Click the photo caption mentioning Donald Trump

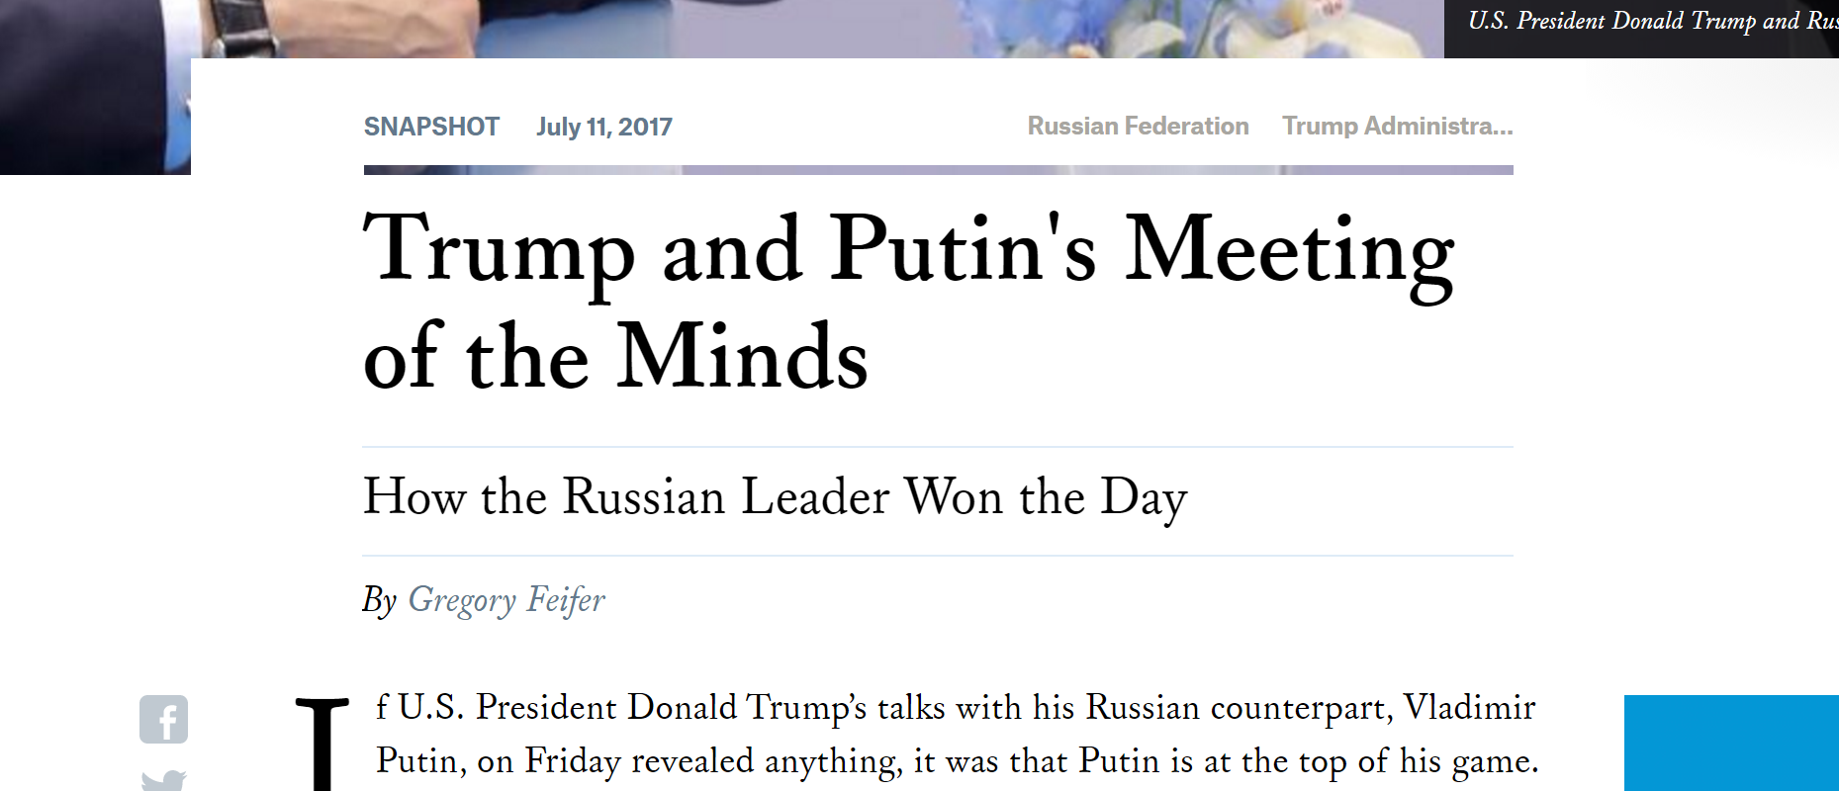[1652, 21]
